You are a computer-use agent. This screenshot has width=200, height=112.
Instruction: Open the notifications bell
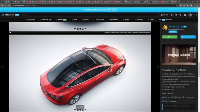[x=172, y=15]
